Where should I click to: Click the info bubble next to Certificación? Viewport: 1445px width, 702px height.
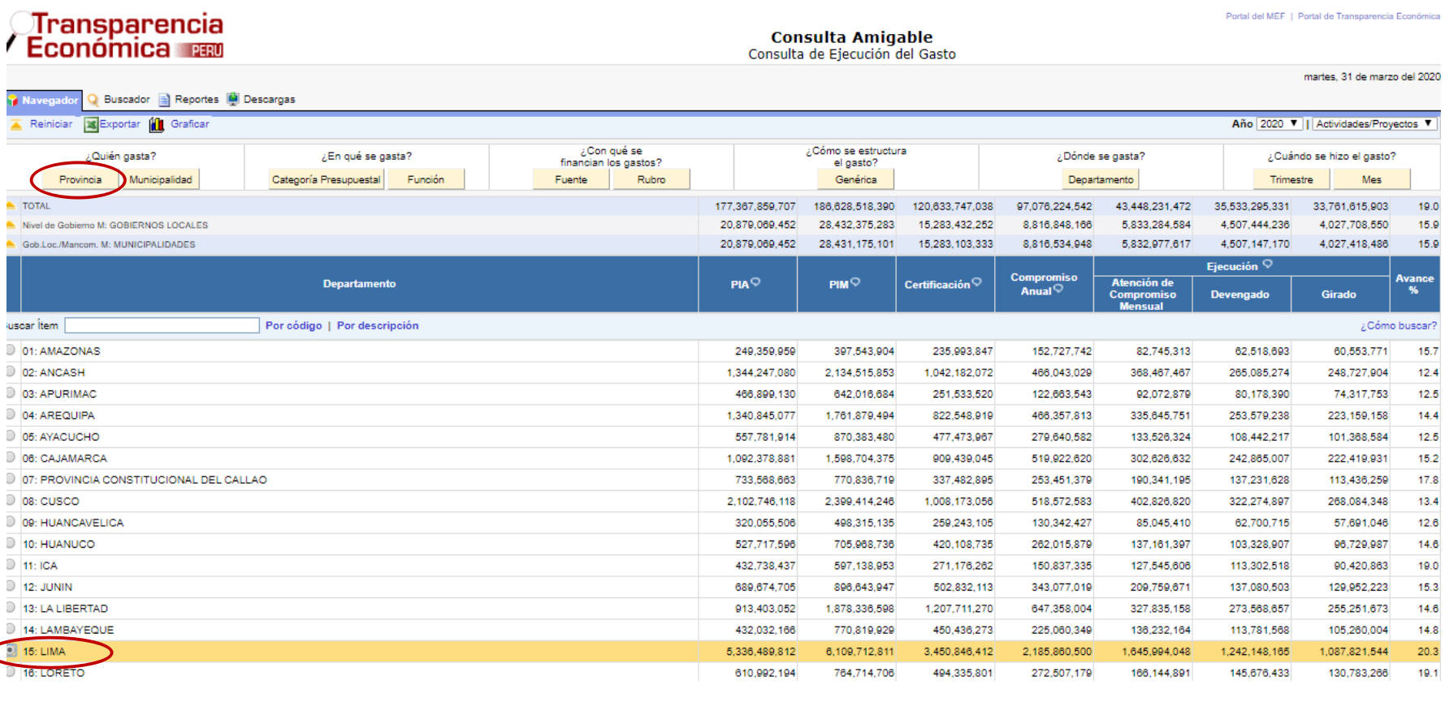976,282
